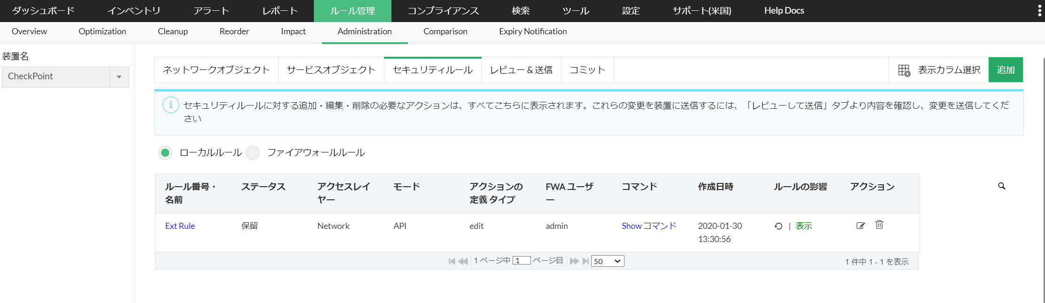The height and width of the screenshot is (303, 1045).
Task: Click the revert icon for Ext Rule
Action: coord(779,226)
